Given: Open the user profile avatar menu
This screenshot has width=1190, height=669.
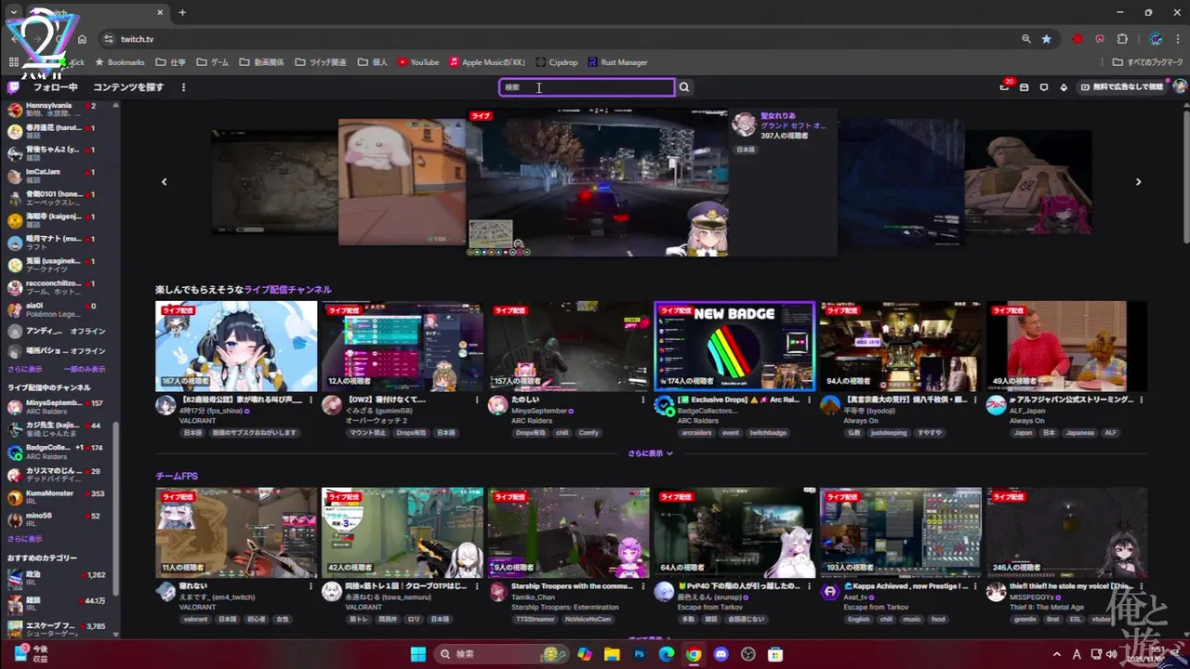Looking at the screenshot, I should point(1180,86).
